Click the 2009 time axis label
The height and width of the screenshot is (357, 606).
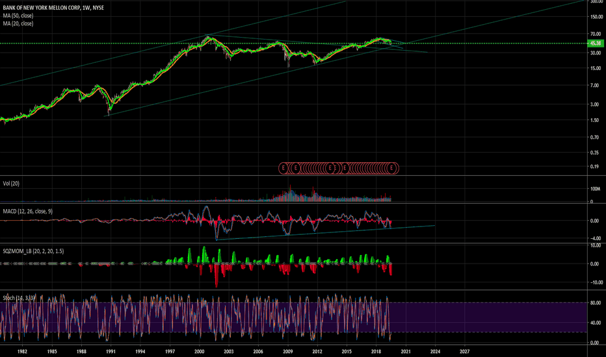click(x=288, y=352)
